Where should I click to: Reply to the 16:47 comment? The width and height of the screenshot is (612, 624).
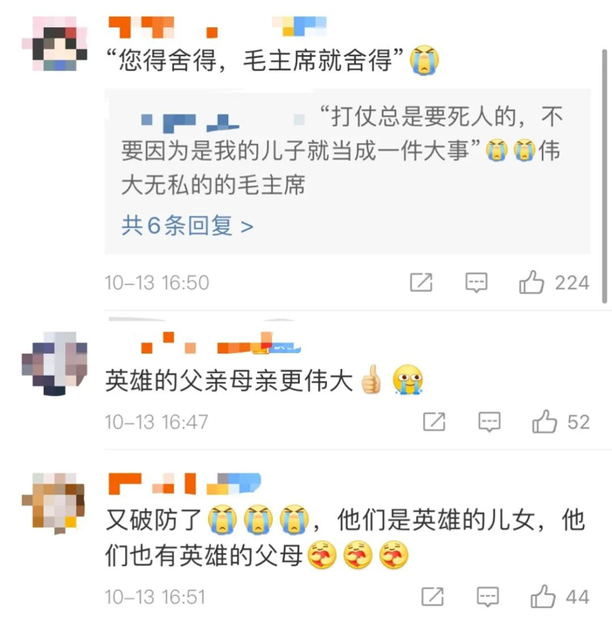coord(489,422)
